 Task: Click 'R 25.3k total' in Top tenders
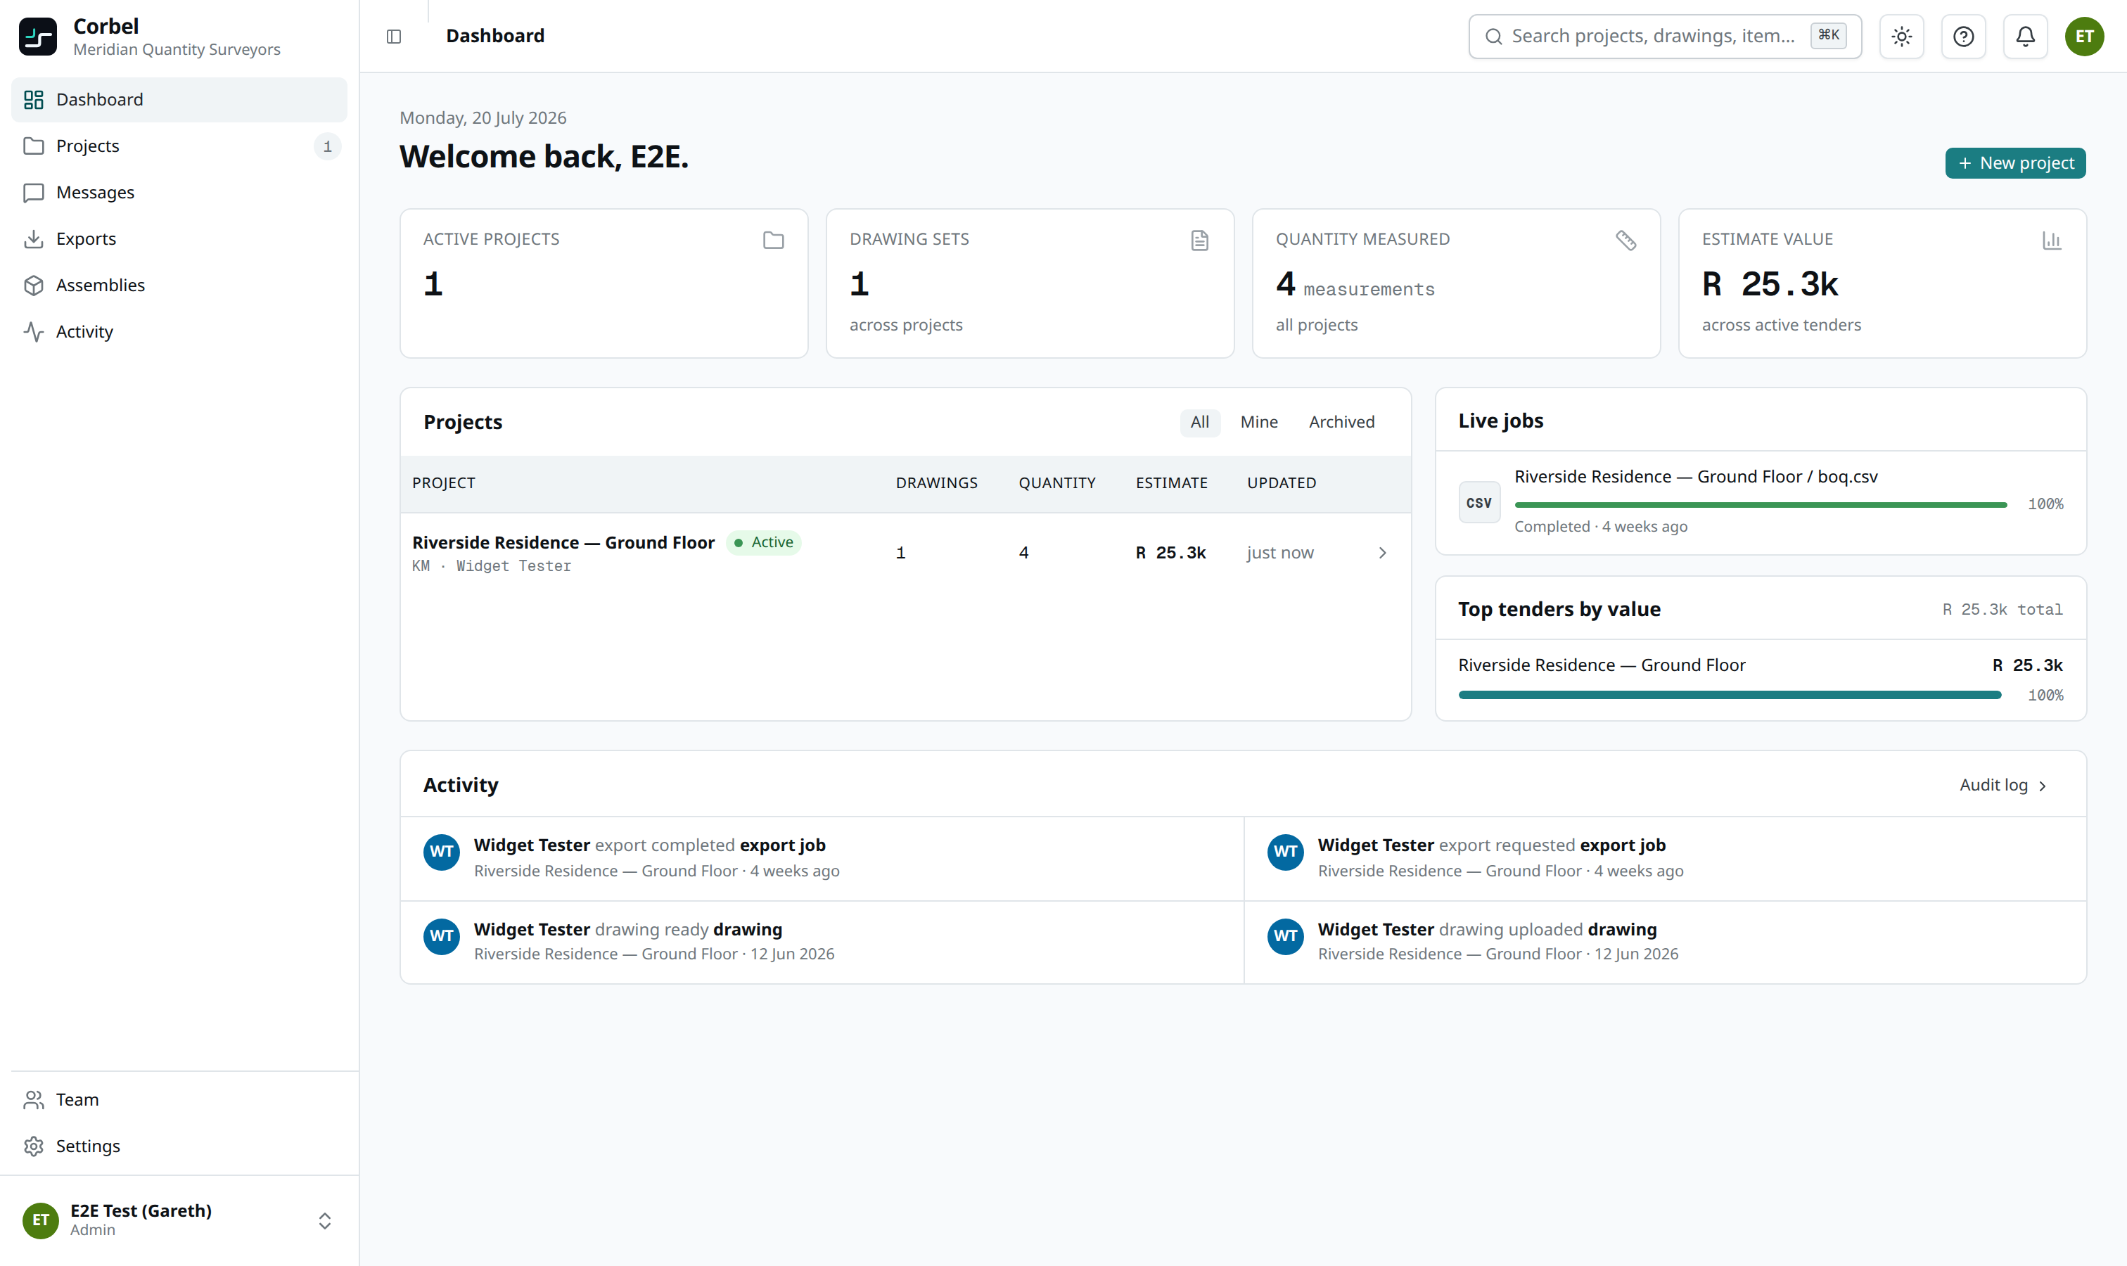(2003, 610)
